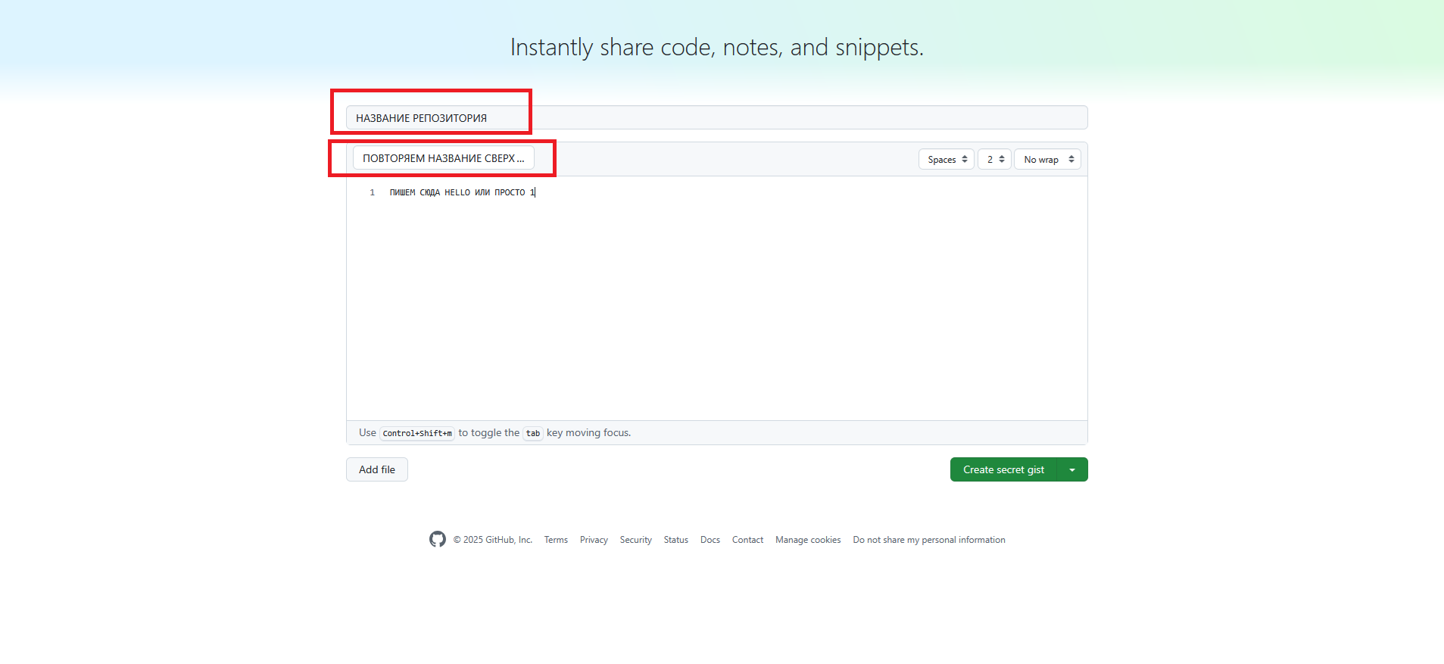This screenshot has width=1444, height=664.
Task: Open the Contact footer link
Action: click(747, 540)
